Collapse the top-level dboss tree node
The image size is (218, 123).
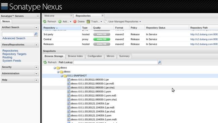[x=55, y=68]
